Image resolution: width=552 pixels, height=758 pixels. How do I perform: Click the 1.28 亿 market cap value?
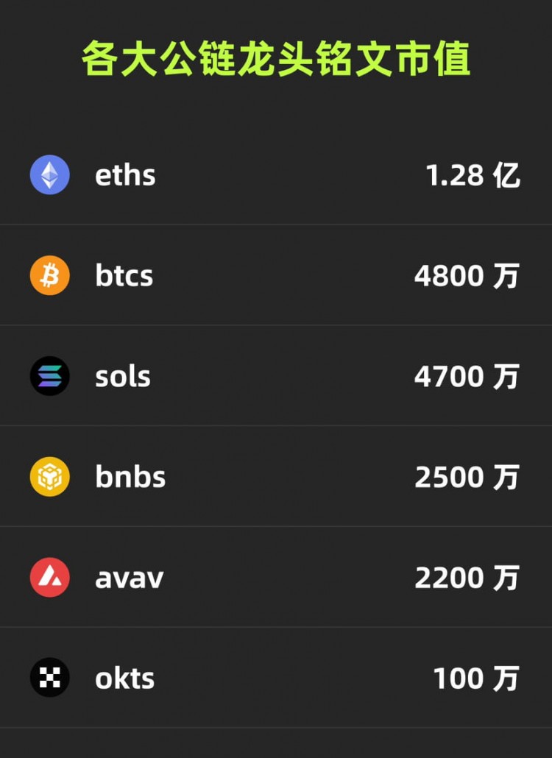point(473,175)
